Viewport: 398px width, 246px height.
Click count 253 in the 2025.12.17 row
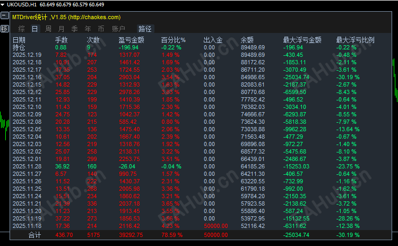[x=92, y=70]
